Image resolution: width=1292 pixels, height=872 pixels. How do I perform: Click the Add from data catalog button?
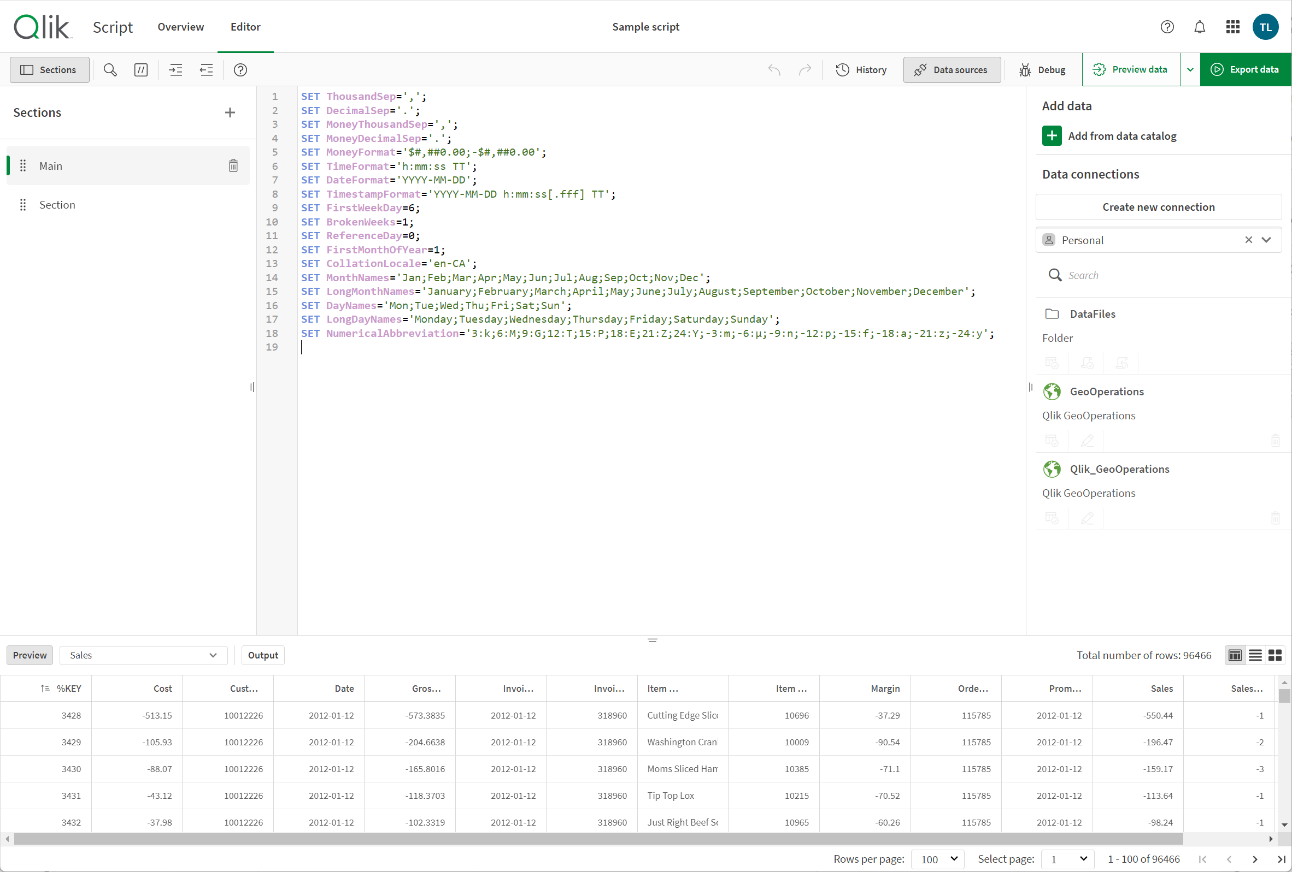(1121, 135)
